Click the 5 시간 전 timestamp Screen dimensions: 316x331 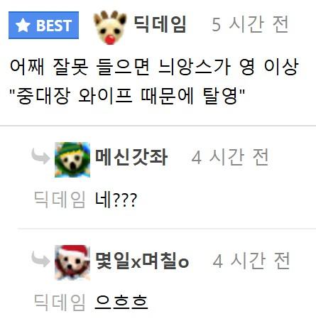[250, 24]
